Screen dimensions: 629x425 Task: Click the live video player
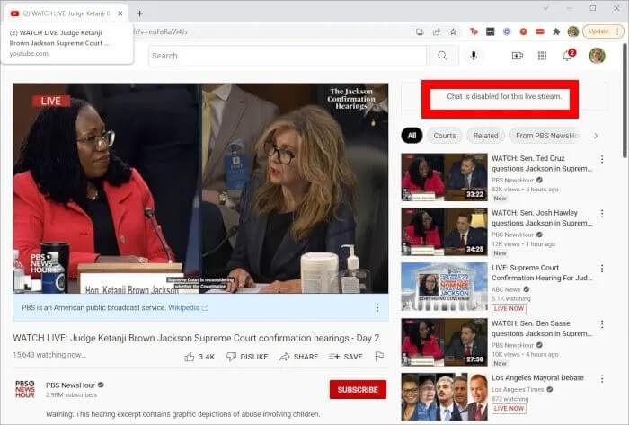coord(200,189)
